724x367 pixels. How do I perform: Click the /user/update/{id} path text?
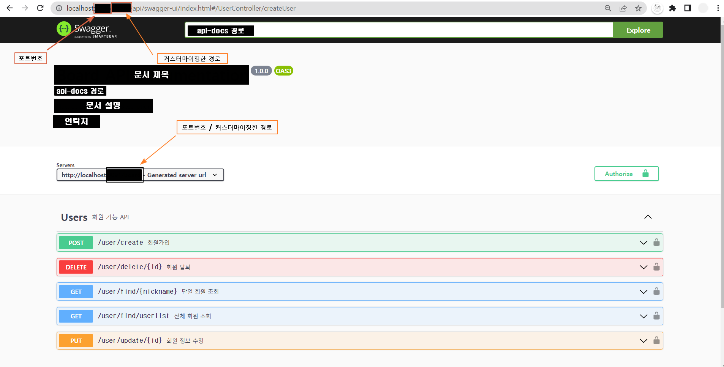[130, 340]
